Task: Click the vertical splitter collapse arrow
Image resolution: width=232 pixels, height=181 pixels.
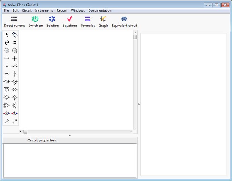Action: coord(138,104)
